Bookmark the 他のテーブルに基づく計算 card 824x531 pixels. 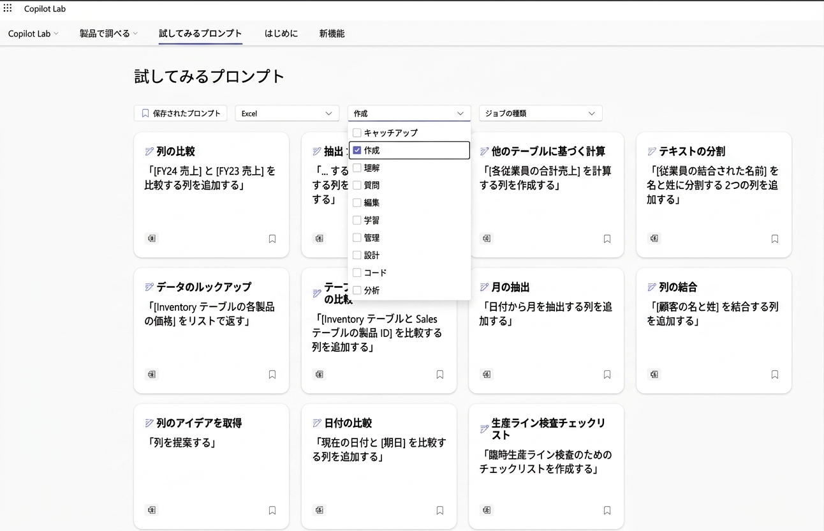(x=607, y=239)
